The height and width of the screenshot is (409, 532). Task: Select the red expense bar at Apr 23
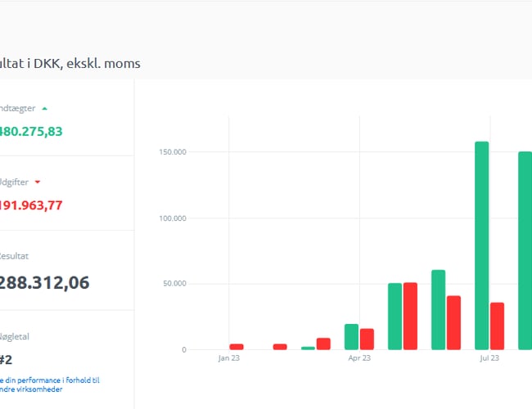click(x=367, y=339)
